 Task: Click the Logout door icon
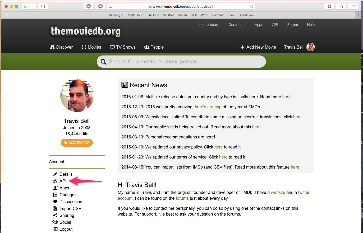(55, 229)
